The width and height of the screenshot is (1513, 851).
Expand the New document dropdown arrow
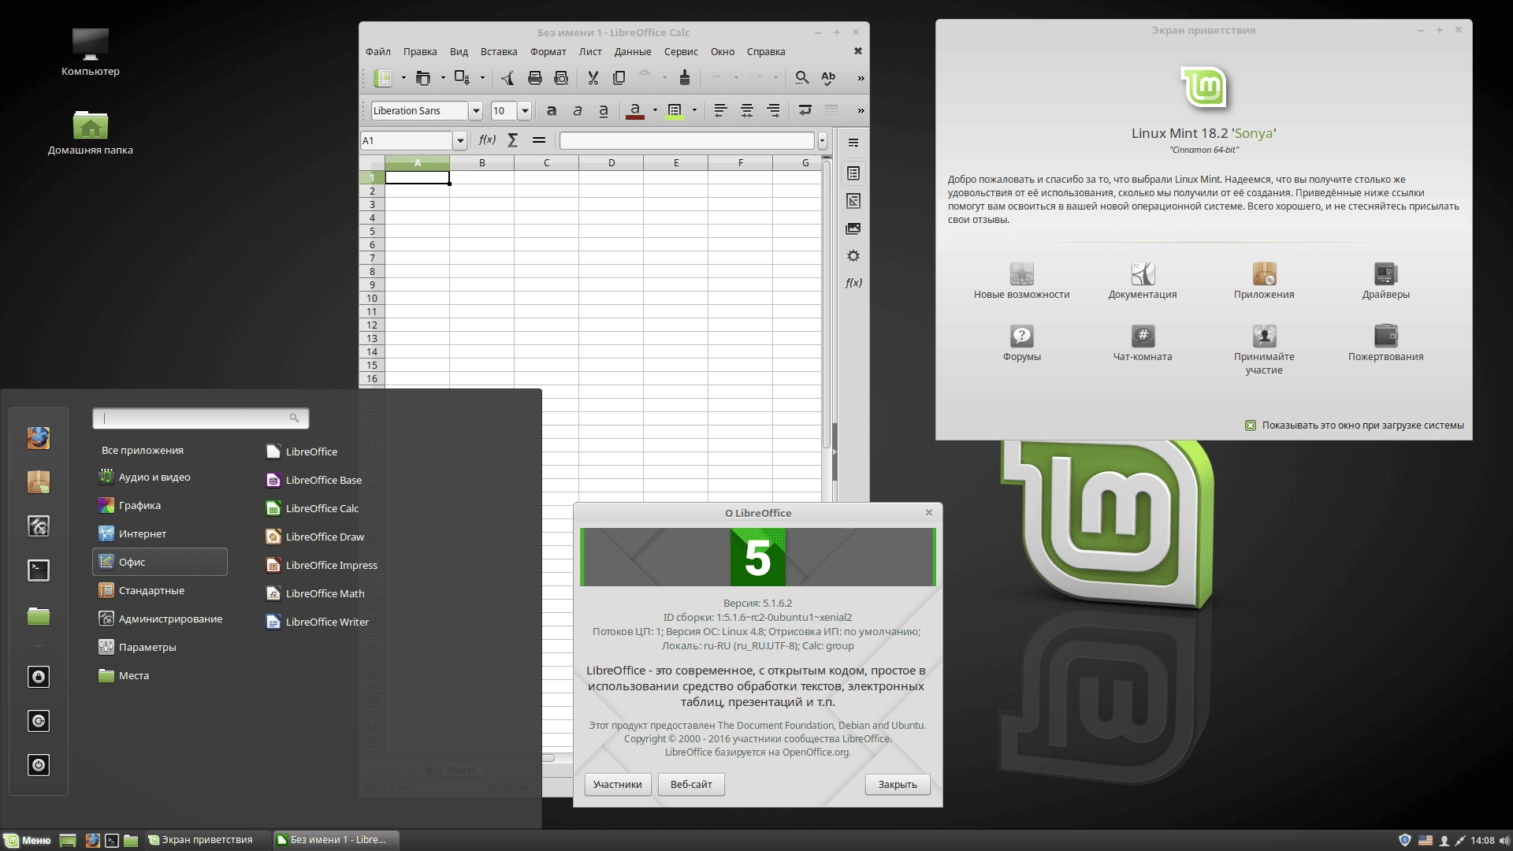(403, 78)
